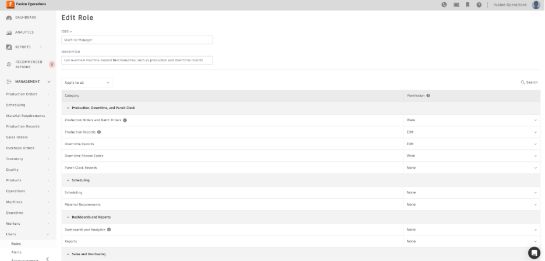The image size is (545, 261).
Task: Open Scheduling in sidebar menu
Action: tap(16, 105)
